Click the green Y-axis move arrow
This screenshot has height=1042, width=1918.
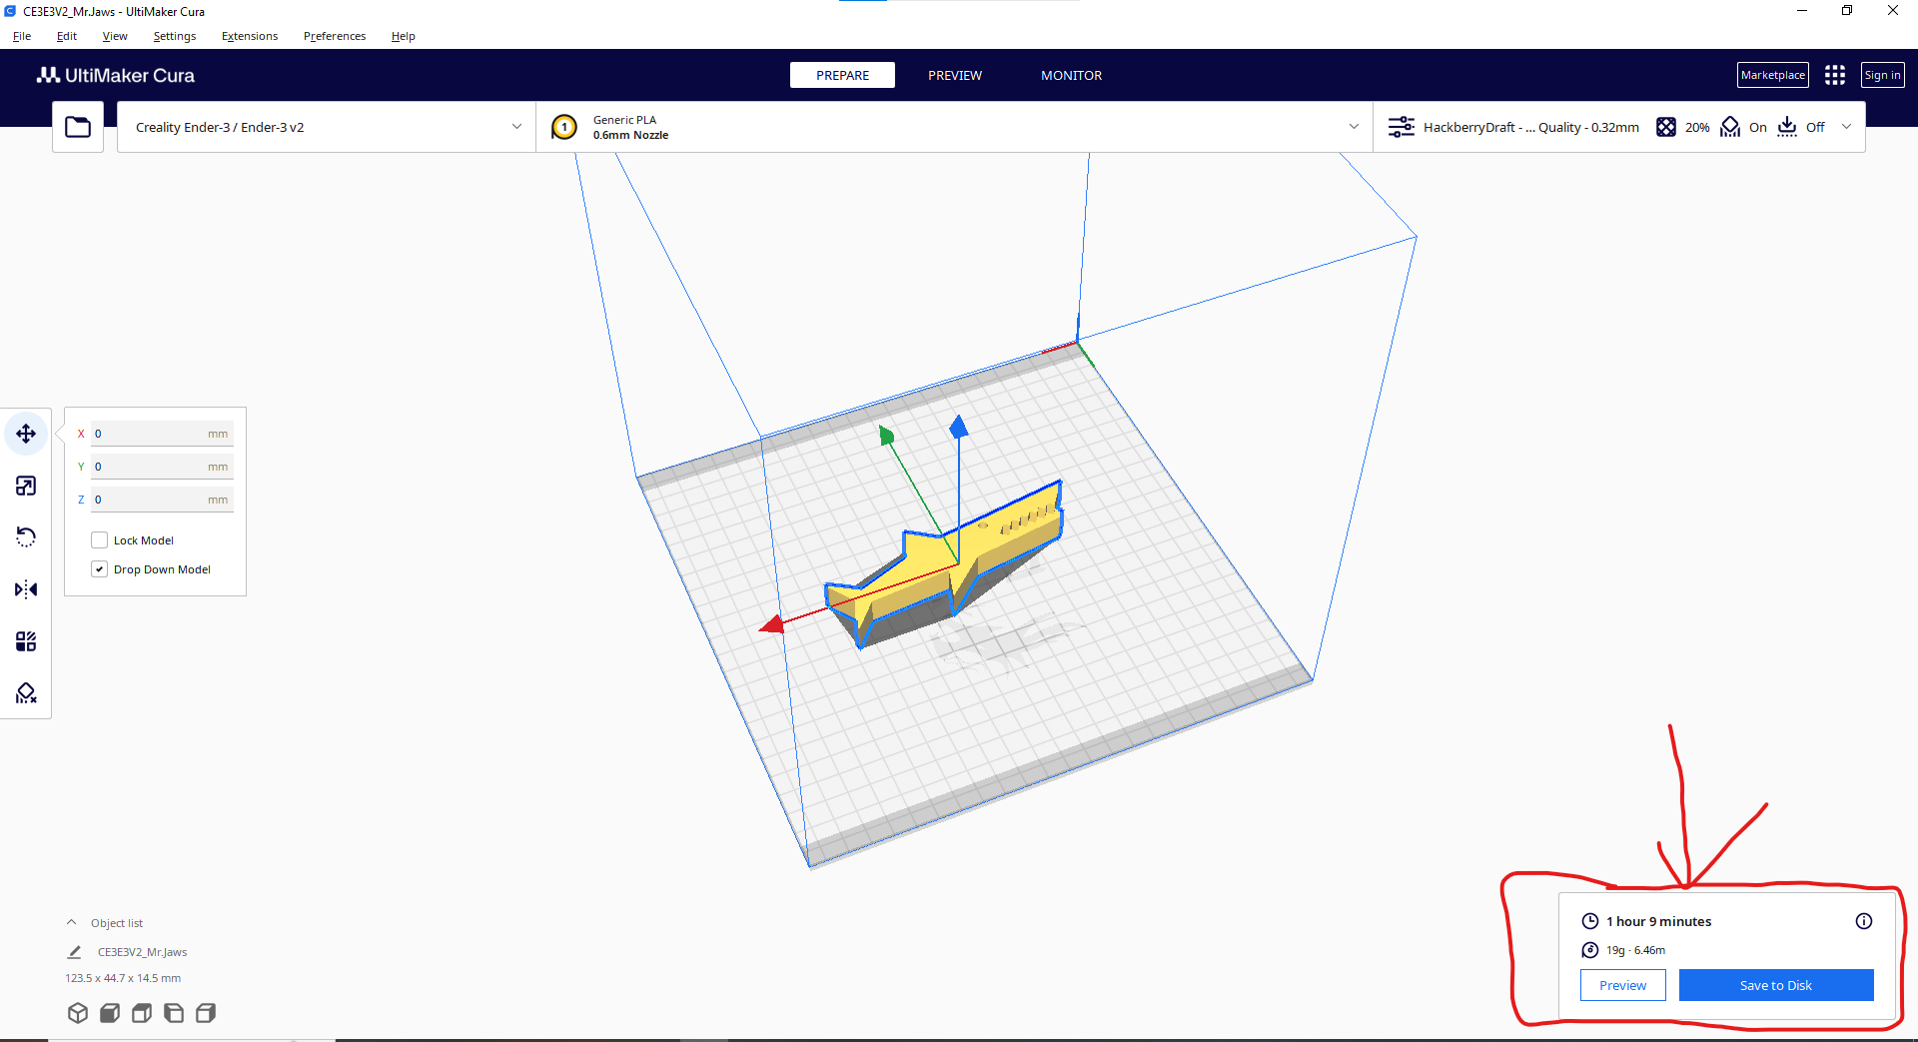pos(886,435)
